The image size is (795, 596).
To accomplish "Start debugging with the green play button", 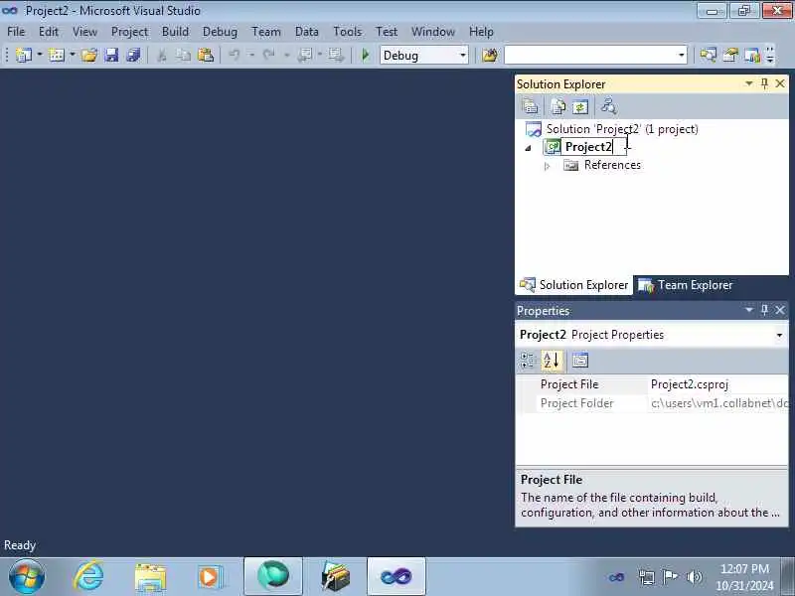I will 365,55.
